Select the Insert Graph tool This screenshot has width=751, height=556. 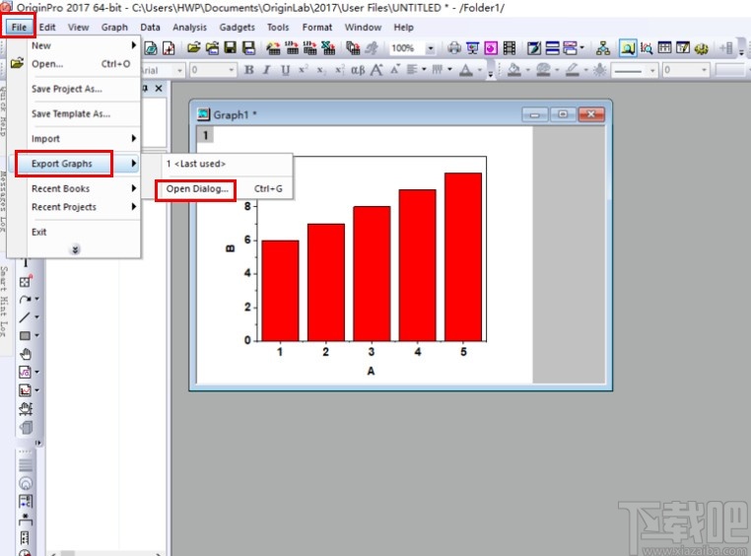pos(25,390)
